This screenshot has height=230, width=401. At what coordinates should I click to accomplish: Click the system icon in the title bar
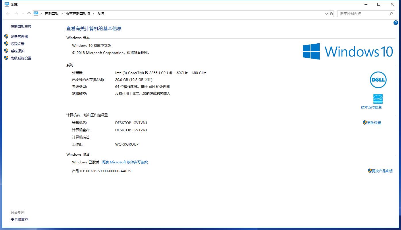(x=6, y=4)
